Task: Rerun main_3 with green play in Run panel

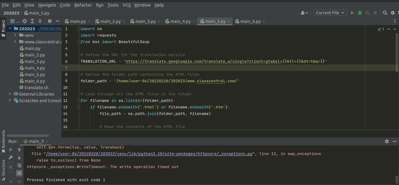Action: (x=10, y=150)
